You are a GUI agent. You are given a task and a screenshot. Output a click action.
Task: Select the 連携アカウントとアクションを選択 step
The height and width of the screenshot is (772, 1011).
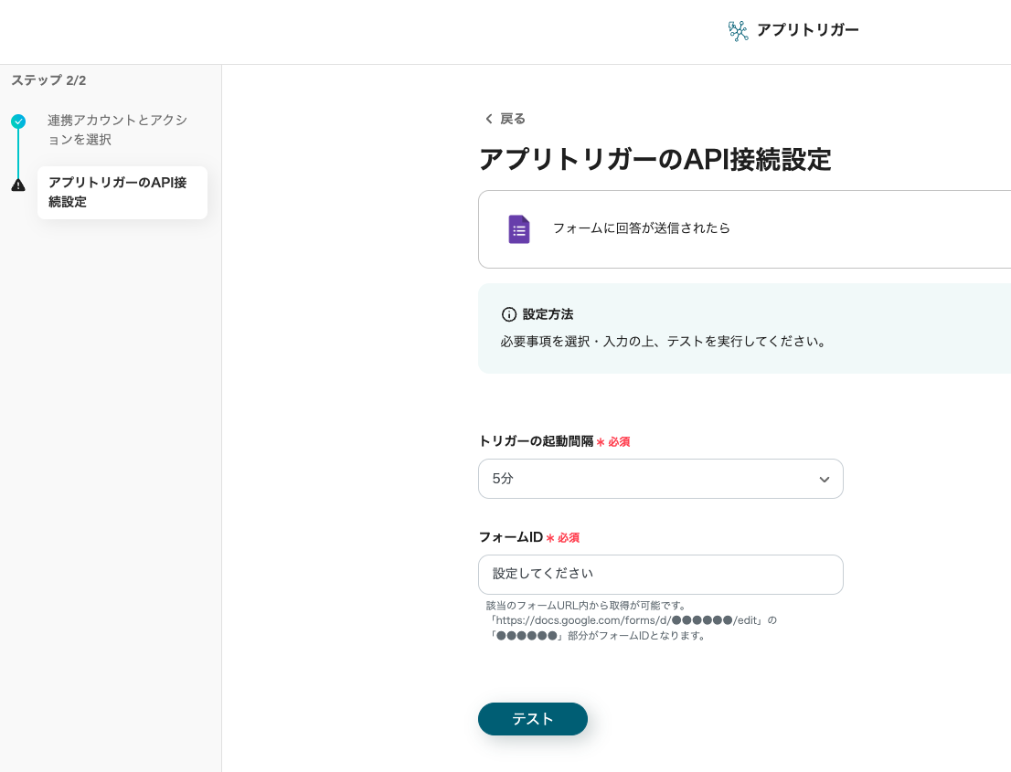[x=117, y=130]
